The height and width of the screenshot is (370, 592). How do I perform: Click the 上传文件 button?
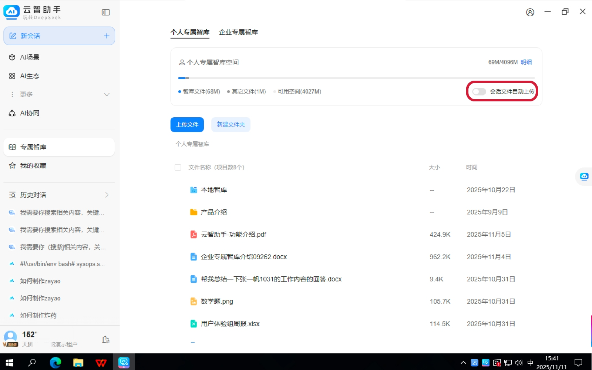(187, 125)
